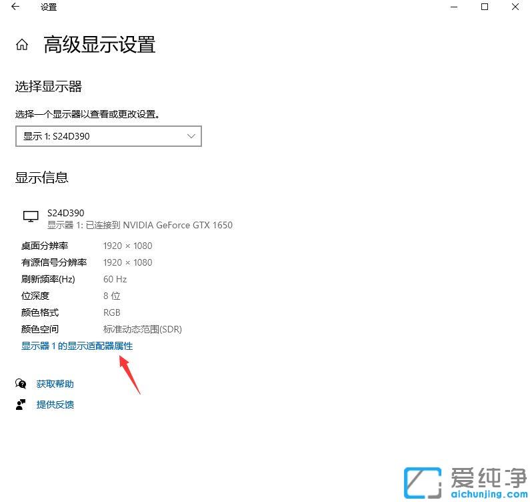This screenshot has width=530, height=502.
Task: Click the 位深度 label
Action: (35, 296)
